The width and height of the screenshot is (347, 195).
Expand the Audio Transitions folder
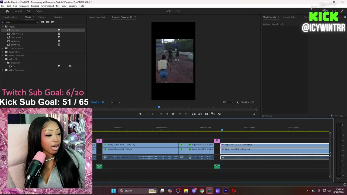tap(3, 56)
